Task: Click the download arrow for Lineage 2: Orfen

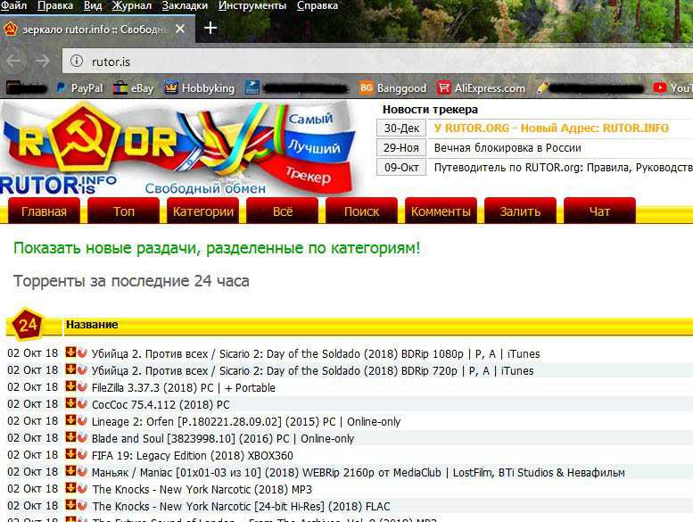Action: [70, 421]
